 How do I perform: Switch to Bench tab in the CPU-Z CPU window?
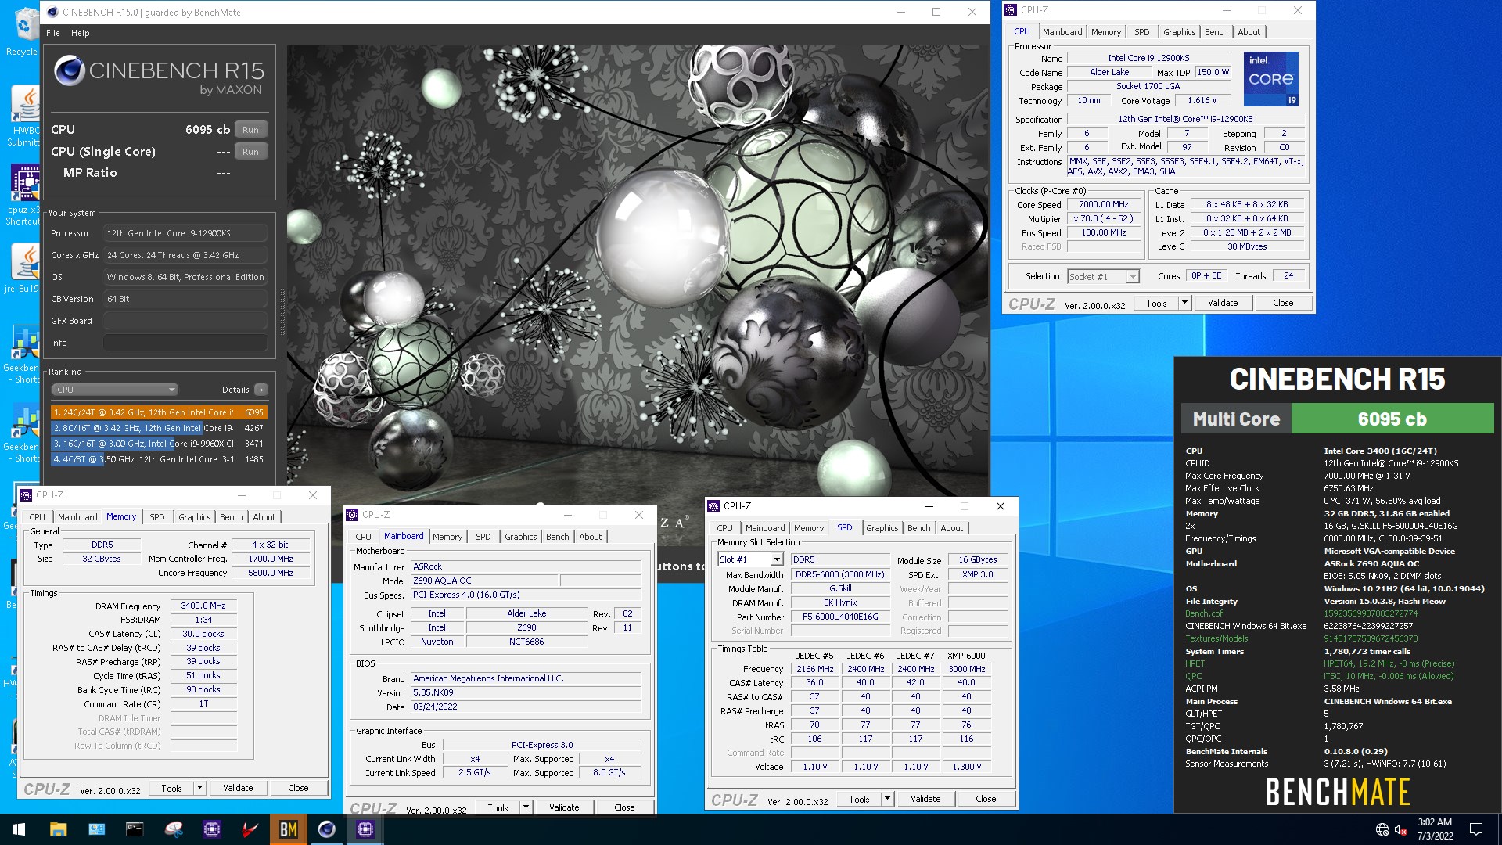pyautogui.click(x=1216, y=32)
